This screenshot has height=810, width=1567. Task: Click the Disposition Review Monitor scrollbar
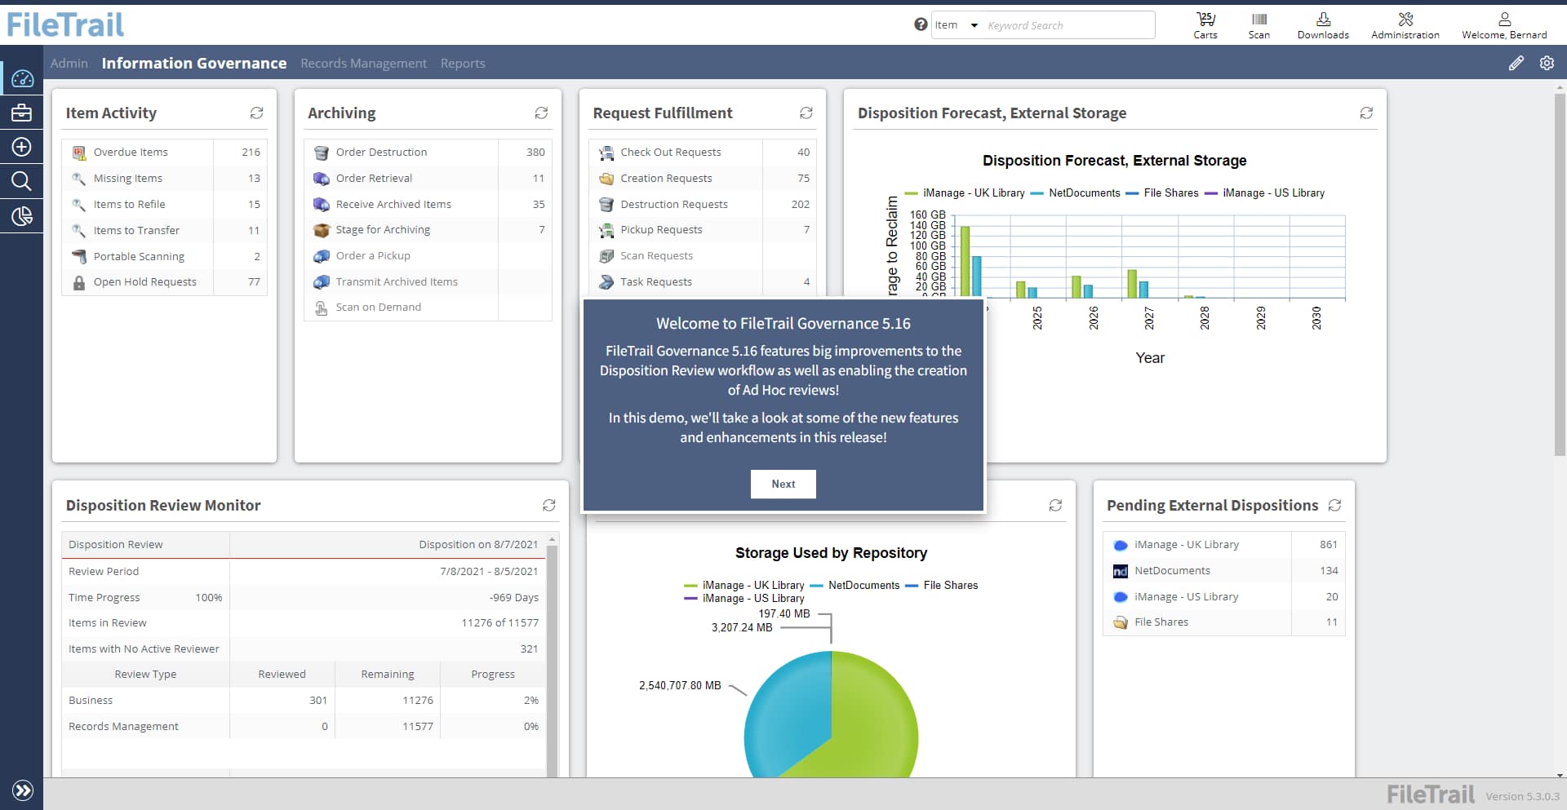click(553, 661)
